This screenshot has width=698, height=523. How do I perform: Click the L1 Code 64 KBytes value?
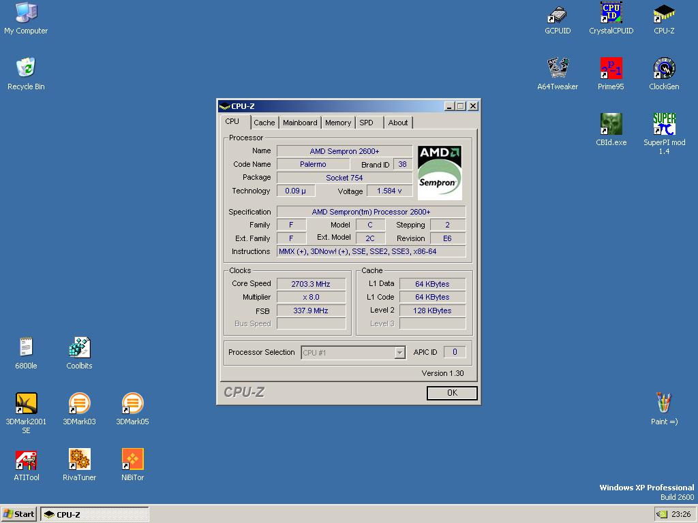(433, 297)
